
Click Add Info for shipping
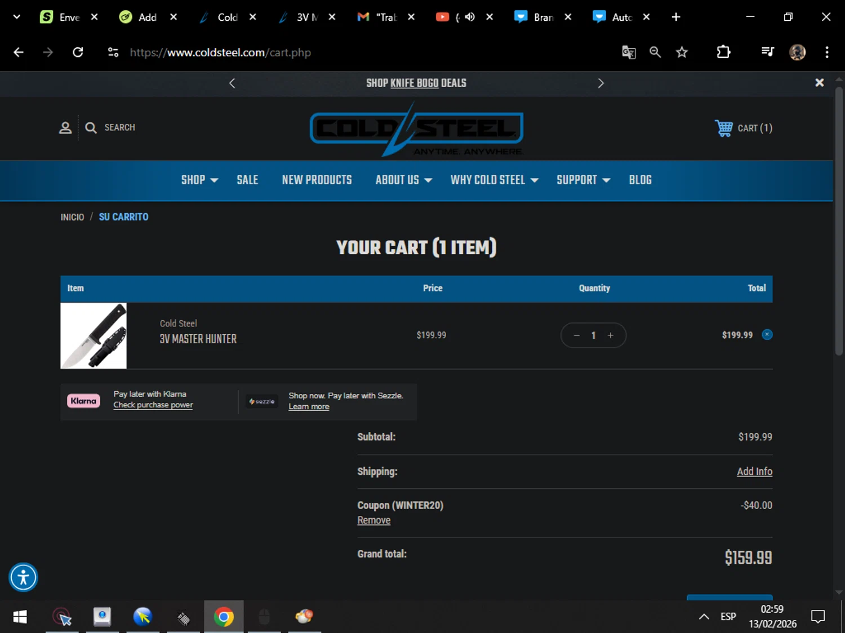coord(754,472)
